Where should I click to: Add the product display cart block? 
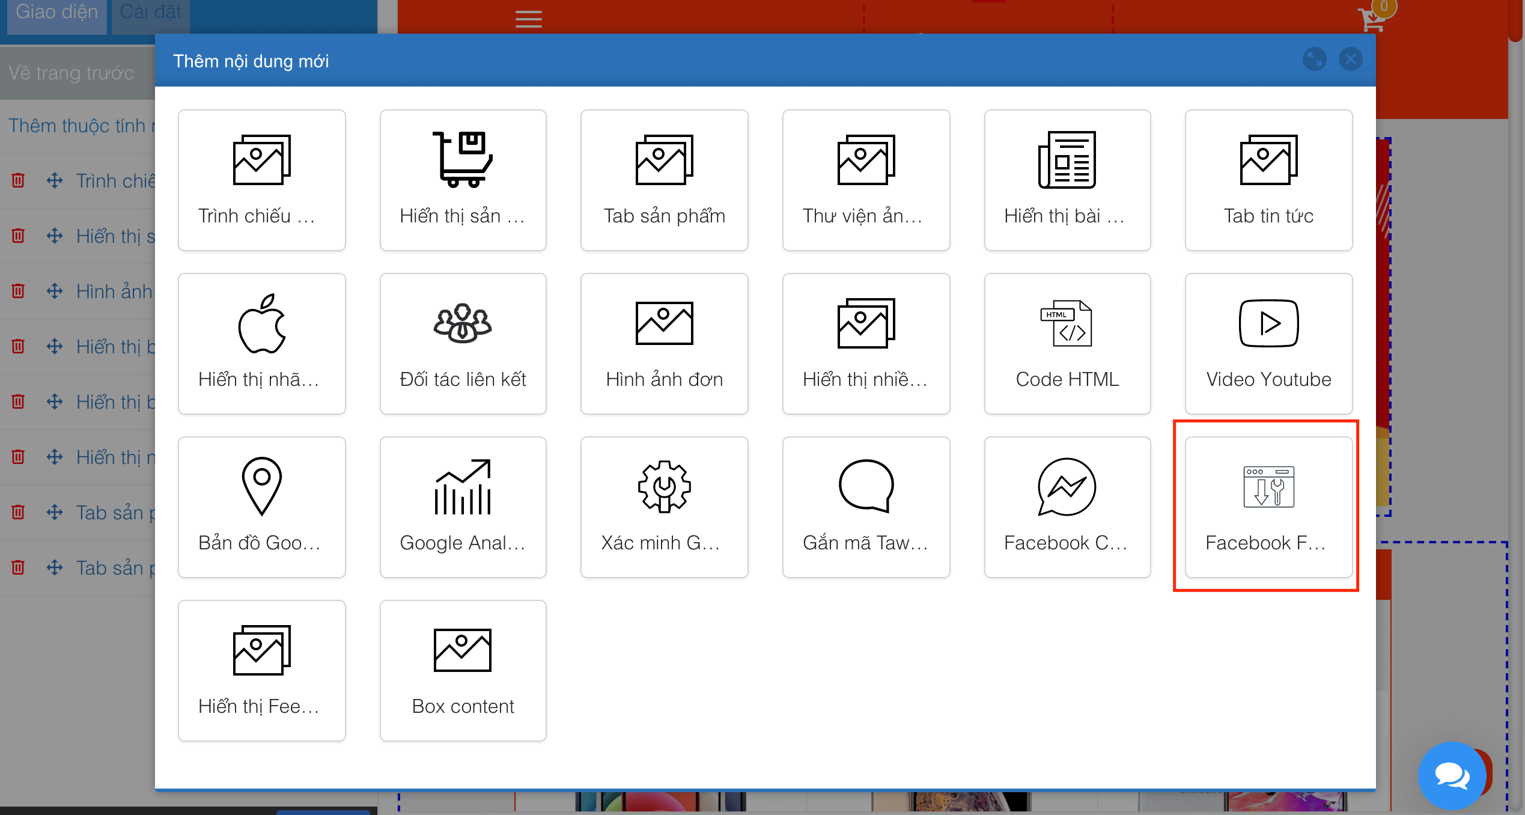click(463, 180)
